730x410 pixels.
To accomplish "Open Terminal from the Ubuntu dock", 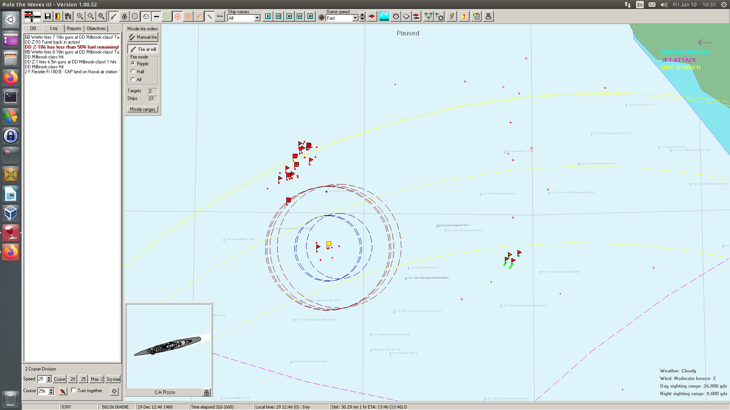I will tap(11, 97).
